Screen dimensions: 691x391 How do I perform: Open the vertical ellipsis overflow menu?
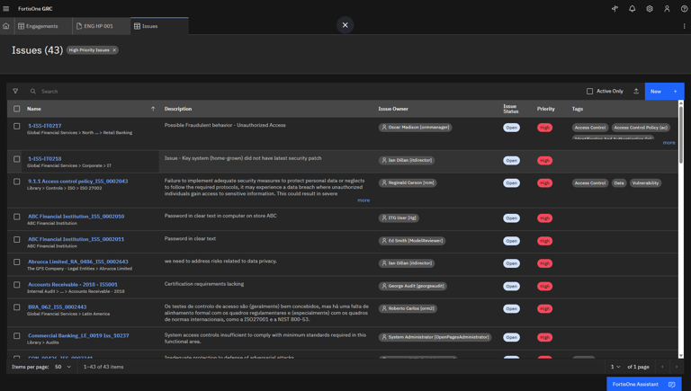tap(684, 26)
